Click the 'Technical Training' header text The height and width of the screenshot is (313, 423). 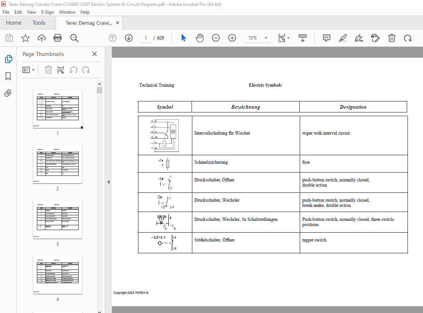click(x=157, y=85)
